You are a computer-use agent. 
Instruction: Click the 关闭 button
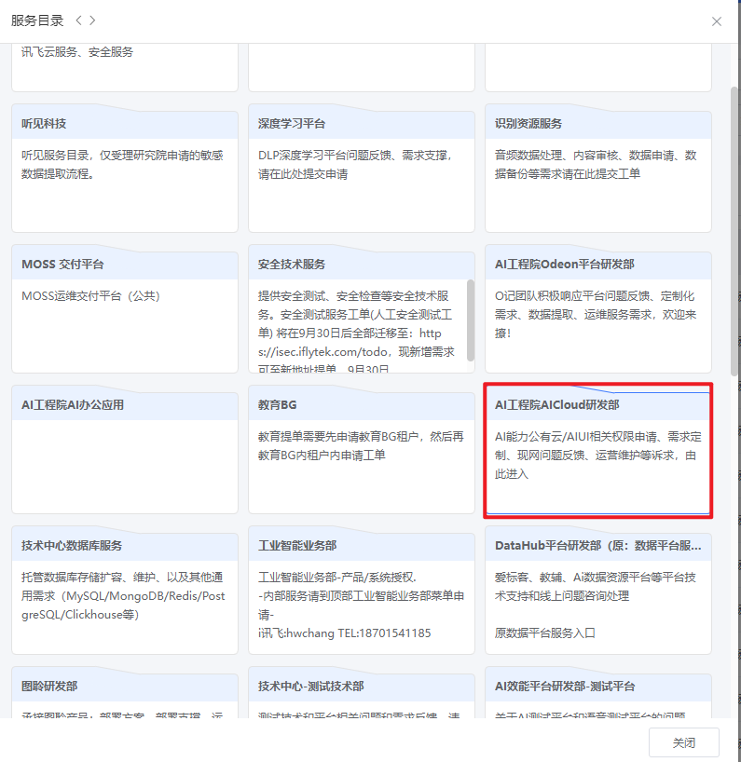coord(683,742)
